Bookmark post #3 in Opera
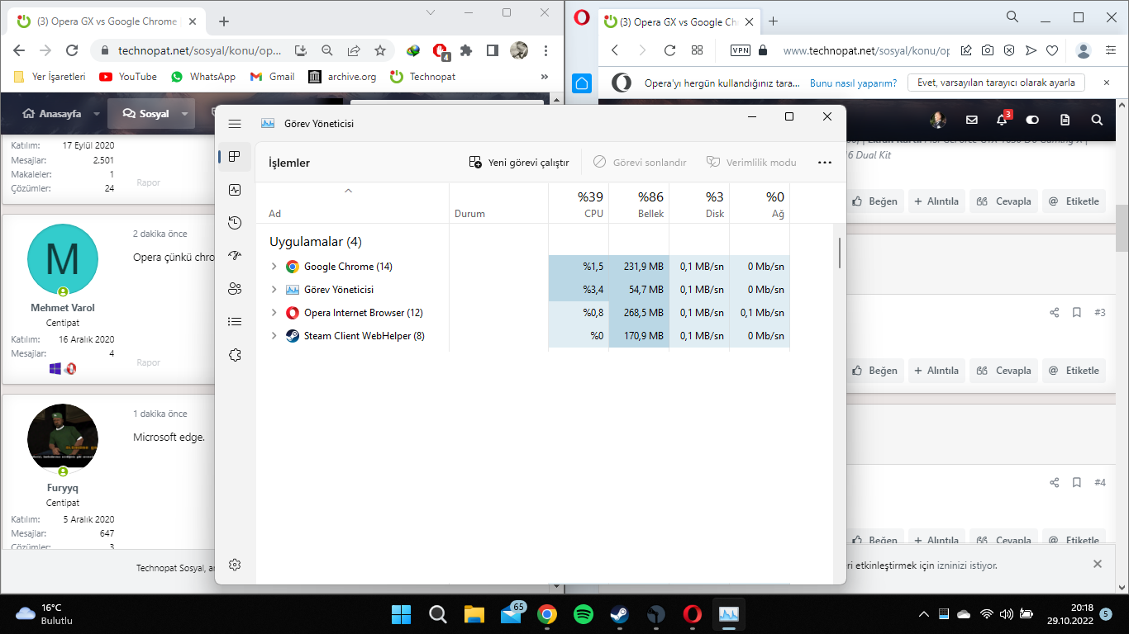The width and height of the screenshot is (1129, 634). (x=1077, y=313)
